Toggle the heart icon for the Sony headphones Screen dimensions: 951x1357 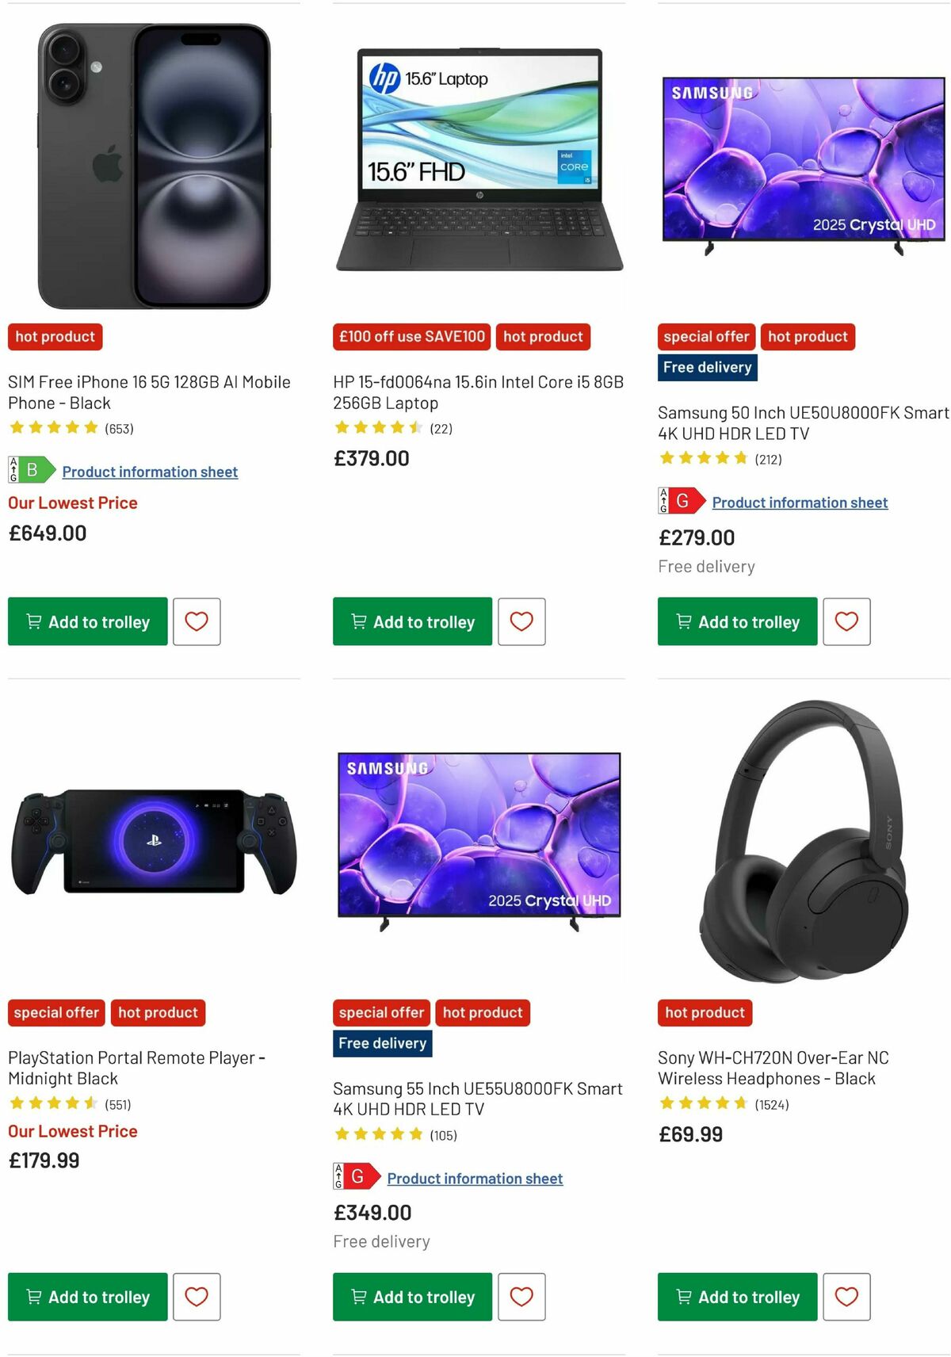coord(846,1297)
